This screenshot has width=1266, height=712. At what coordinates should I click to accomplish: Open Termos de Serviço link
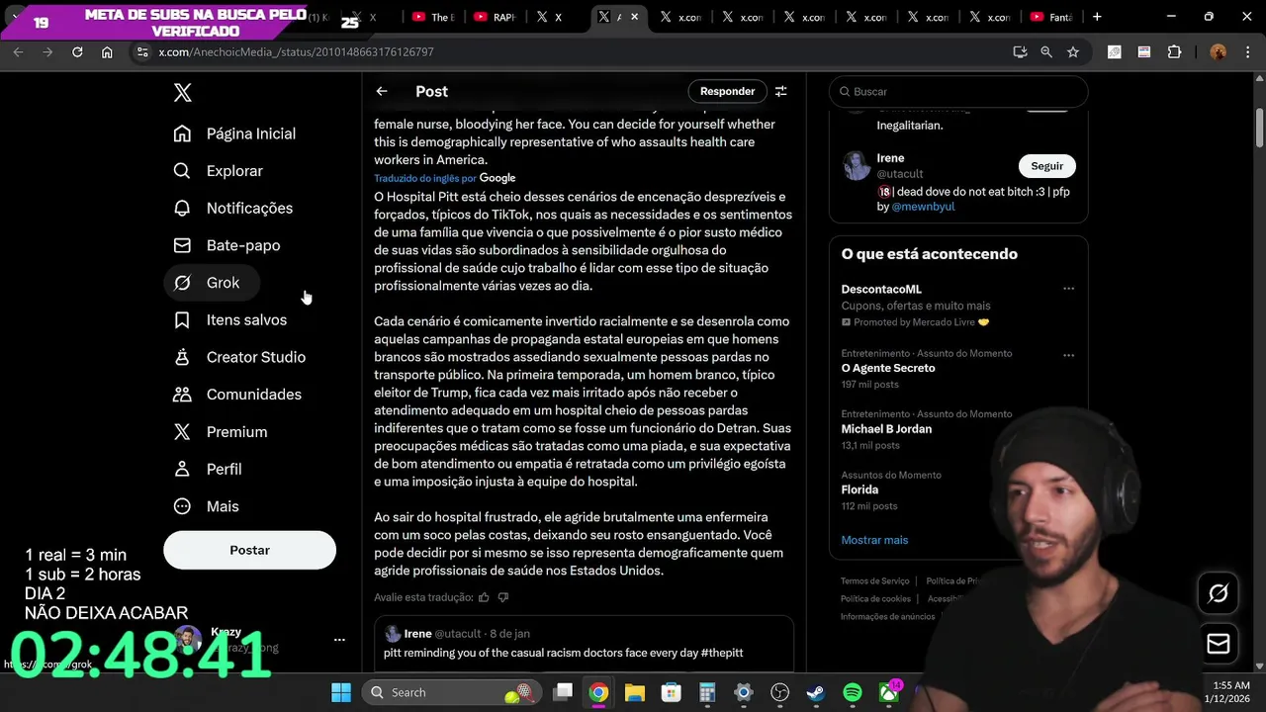(x=874, y=581)
